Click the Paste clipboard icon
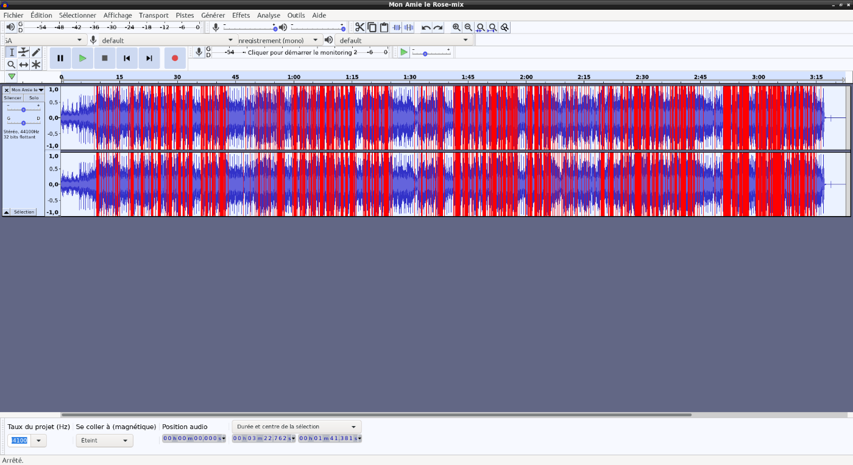 pyautogui.click(x=384, y=27)
